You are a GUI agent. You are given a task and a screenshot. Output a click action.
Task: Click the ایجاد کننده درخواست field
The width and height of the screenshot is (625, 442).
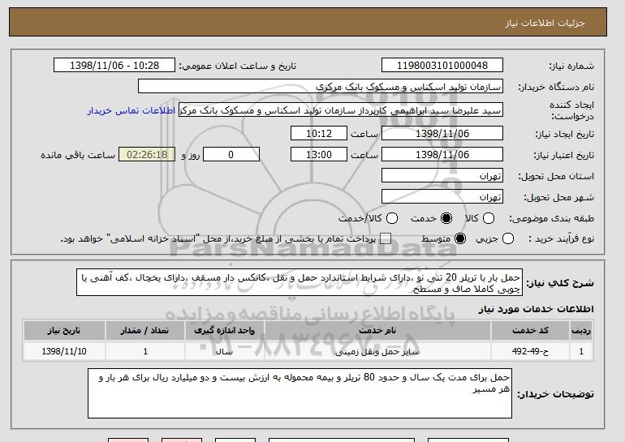(341, 110)
